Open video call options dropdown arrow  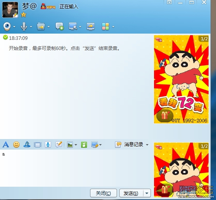pos(14,27)
